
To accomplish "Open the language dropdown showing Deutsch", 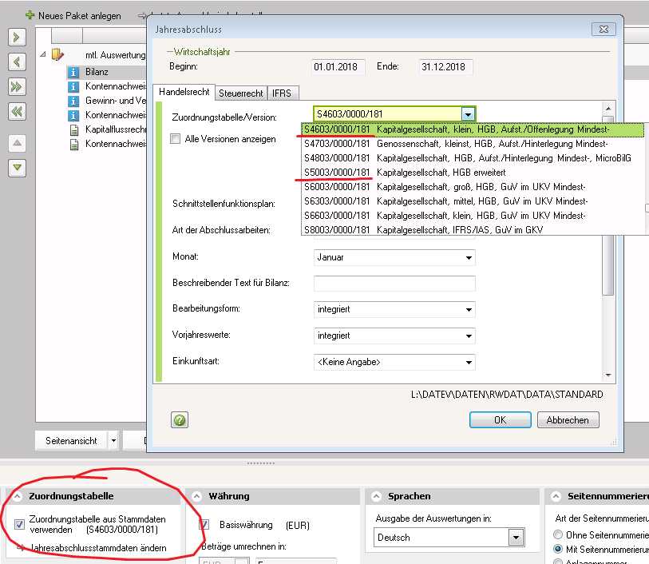I will (516, 538).
